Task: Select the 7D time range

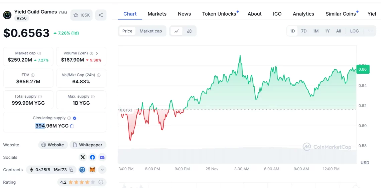Action: pos(304,31)
